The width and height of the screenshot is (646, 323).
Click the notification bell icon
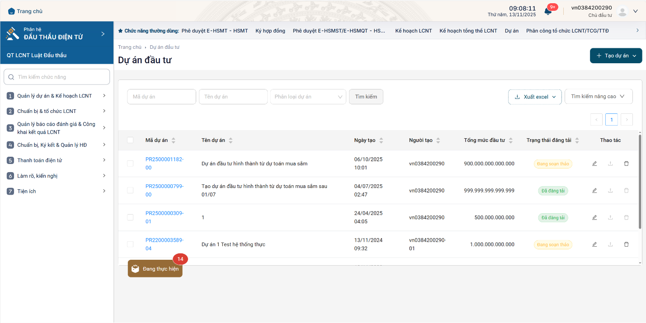coord(548,11)
